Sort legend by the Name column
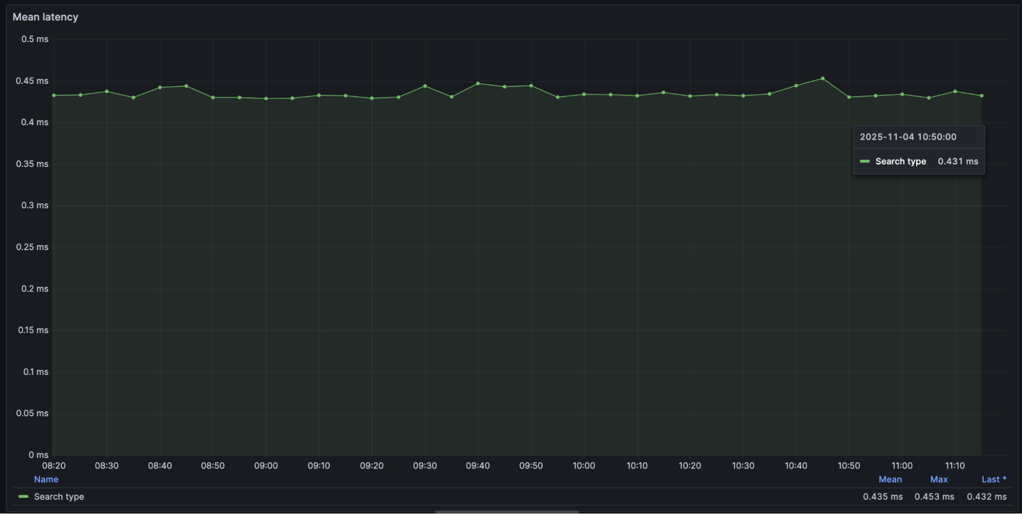This screenshot has width=1022, height=514. point(47,479)
